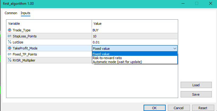Click the disabled maximize window button
The image size is (217, 111).
197,3
